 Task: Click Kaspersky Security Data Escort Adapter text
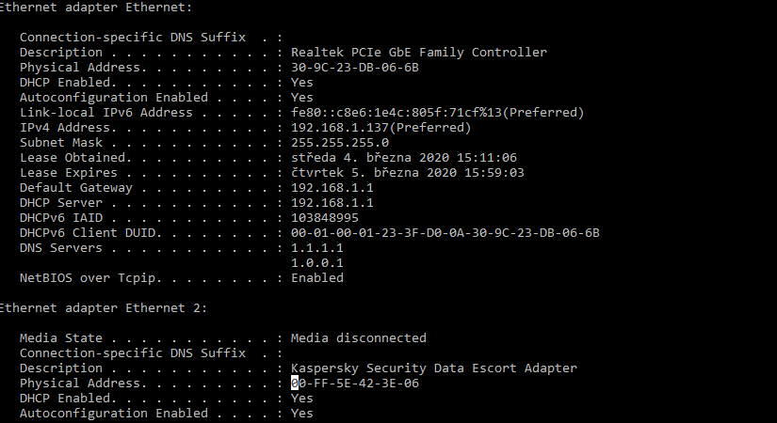pyautogui.click(x=433, y=368)
